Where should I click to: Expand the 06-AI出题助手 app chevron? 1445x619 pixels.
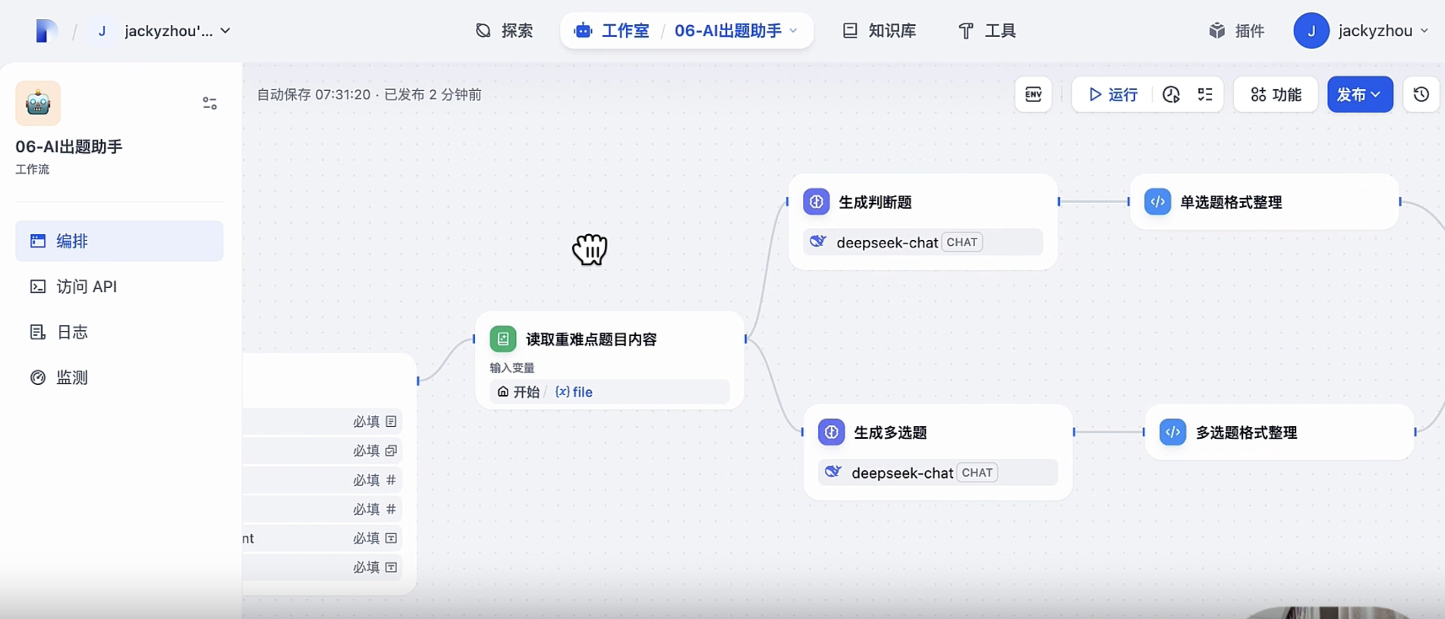(x=793, y=31)
